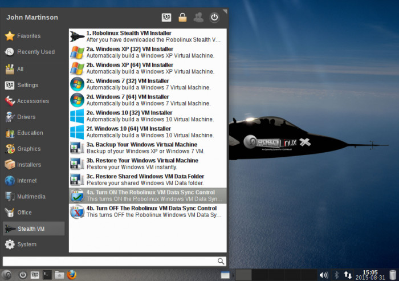Turn ON the Robolinux VM Data Sync Control

pos(148,196)
